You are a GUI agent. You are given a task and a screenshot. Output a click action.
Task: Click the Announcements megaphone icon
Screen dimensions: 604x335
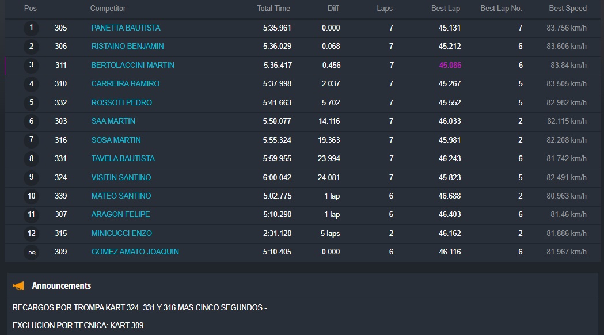(18, 285)
